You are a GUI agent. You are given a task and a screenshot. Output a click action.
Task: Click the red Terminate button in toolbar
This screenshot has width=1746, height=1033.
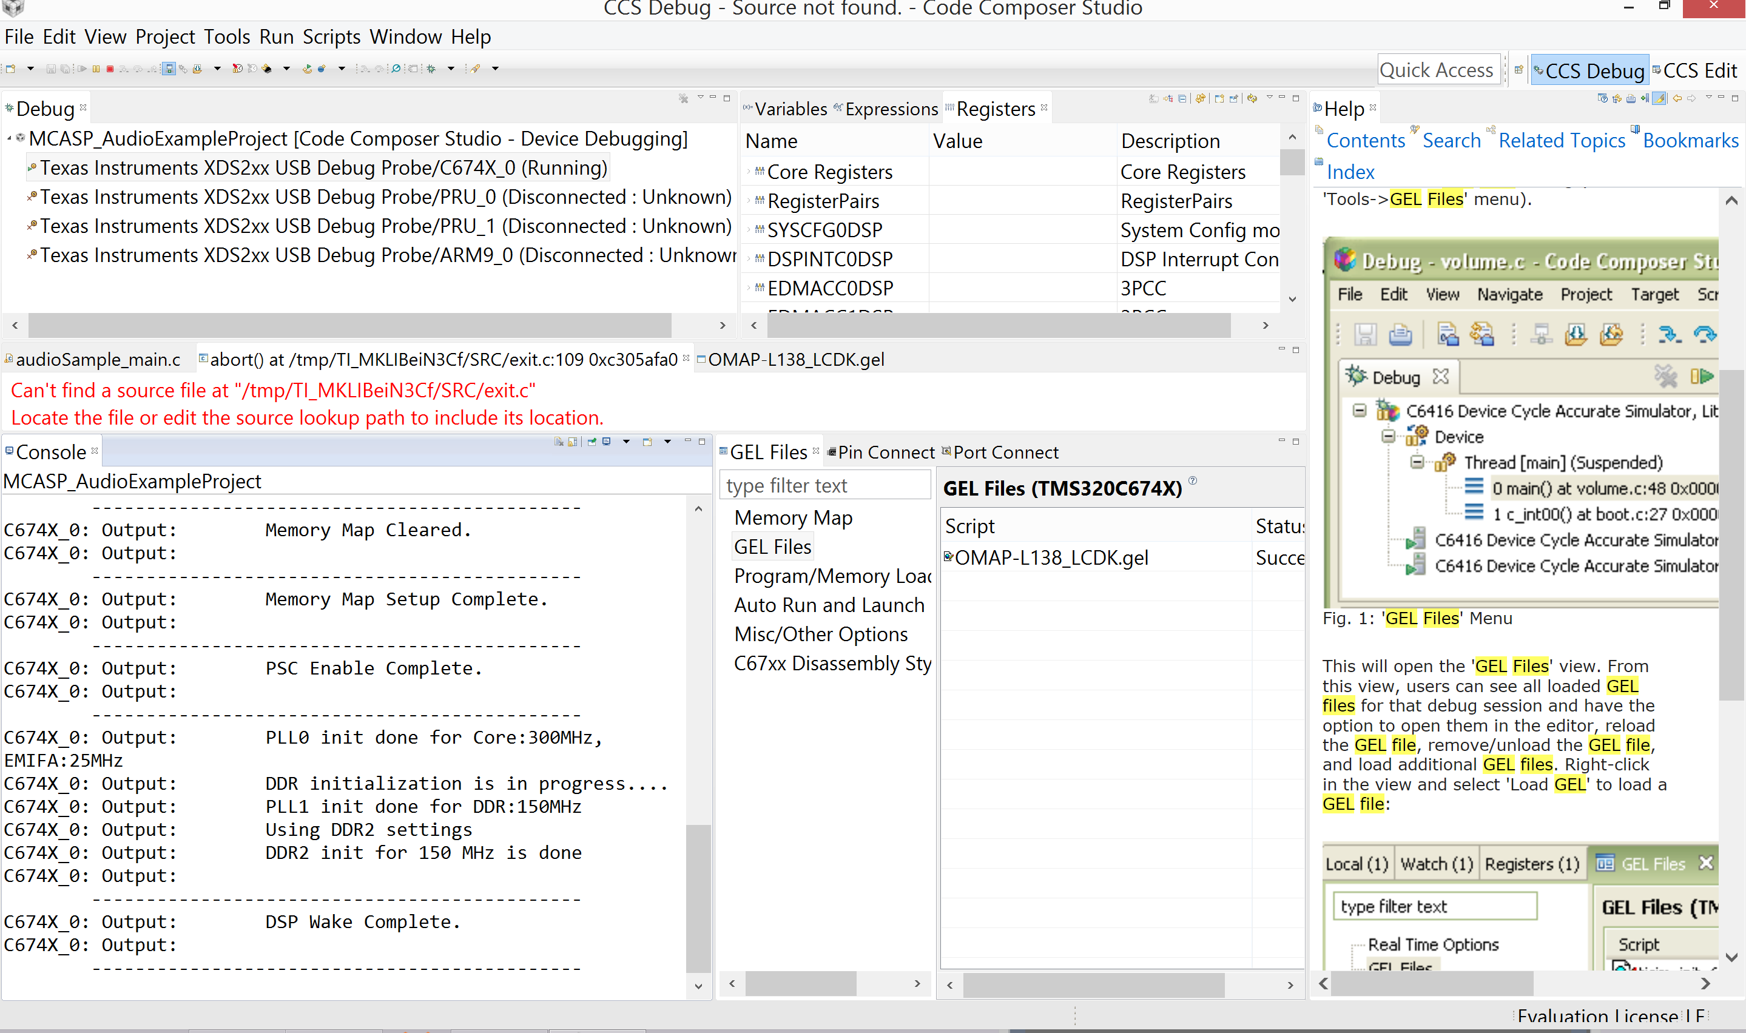(x=110, y=69)
